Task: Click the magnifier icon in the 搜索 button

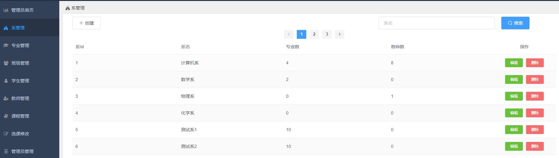Action: pos(510,23)
